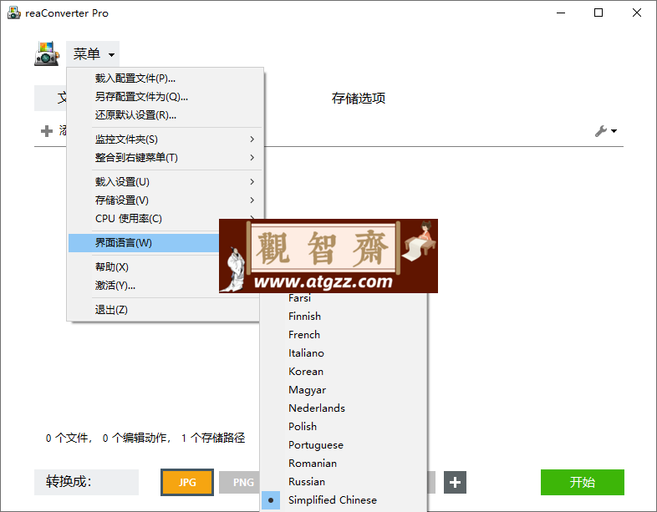Viewport: 657px width, 512px height.
Task: Open the wrench settings dropdown
Action: coord(606,131)
